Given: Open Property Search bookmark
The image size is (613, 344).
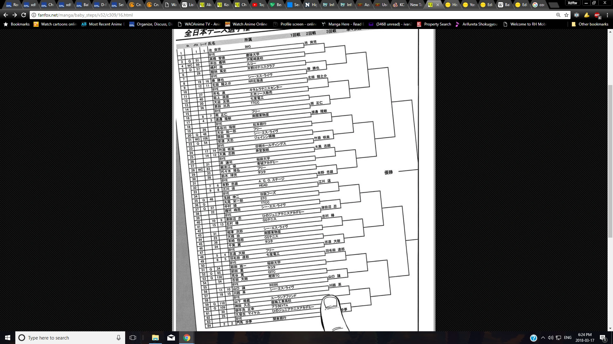Looking at the screenshot, I should click(x=434, y=24).
